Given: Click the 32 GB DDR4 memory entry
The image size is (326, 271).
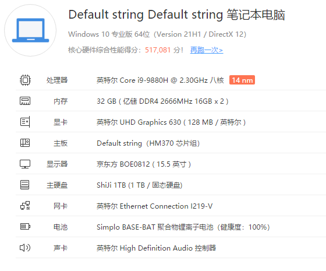Looking at the screenshot, I should (x=162, y=101).
